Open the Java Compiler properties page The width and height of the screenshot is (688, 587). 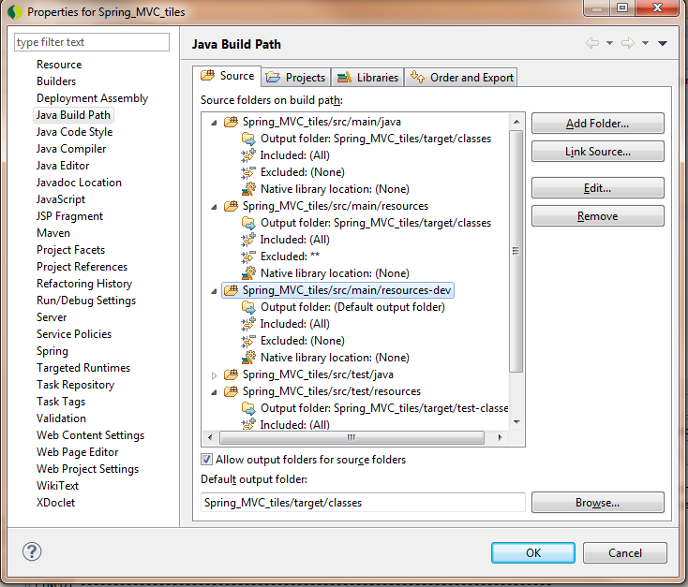tap(71, 149)
